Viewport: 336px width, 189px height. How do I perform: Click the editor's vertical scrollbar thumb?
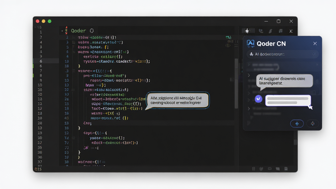point(236,84)
